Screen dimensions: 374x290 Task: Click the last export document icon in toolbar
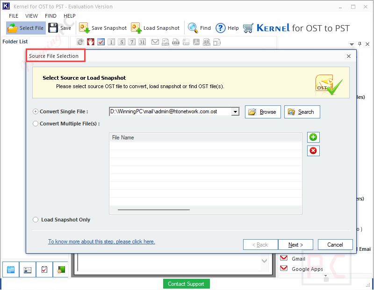tap(217, 42)
